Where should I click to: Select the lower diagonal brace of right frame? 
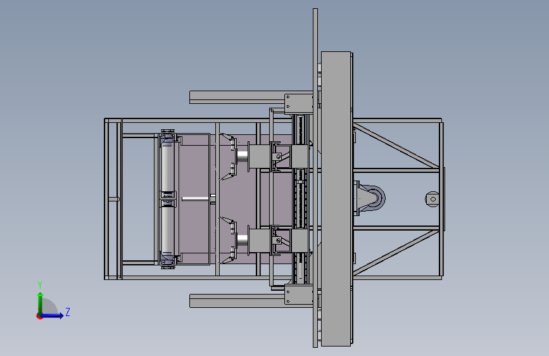coord(396,252)
